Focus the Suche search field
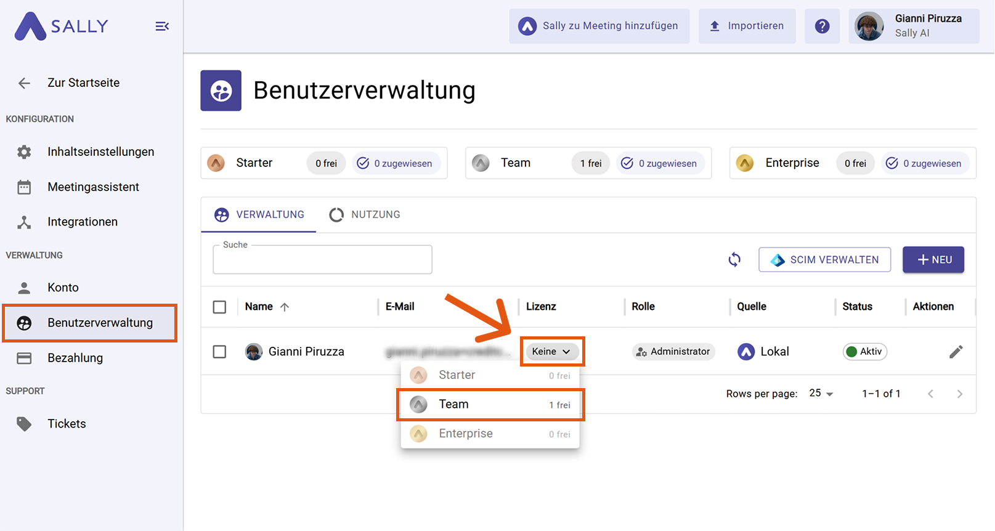 pos(322,259)
